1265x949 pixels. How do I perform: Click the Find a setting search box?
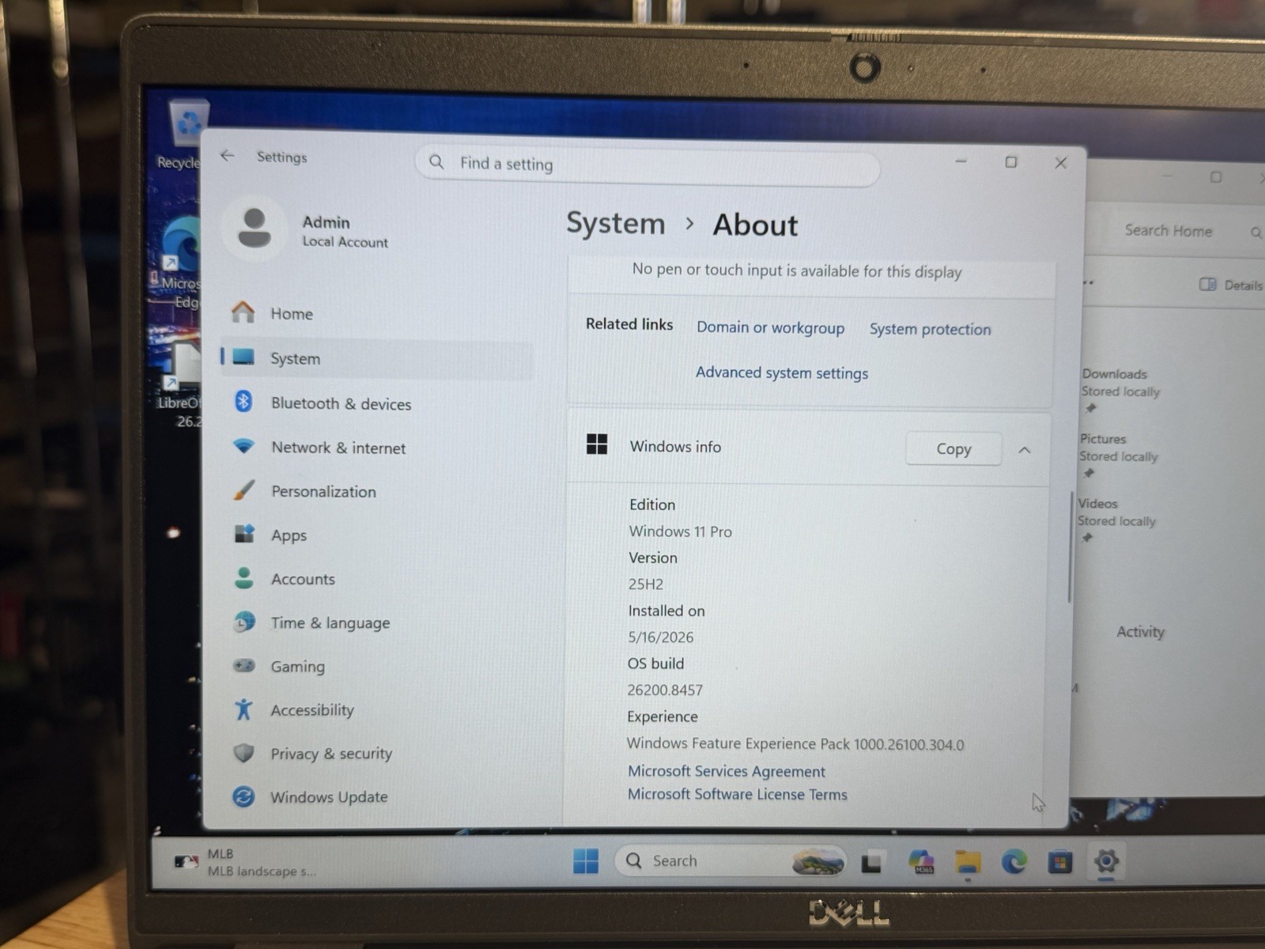pyautogui.click(x=647, y=164)
